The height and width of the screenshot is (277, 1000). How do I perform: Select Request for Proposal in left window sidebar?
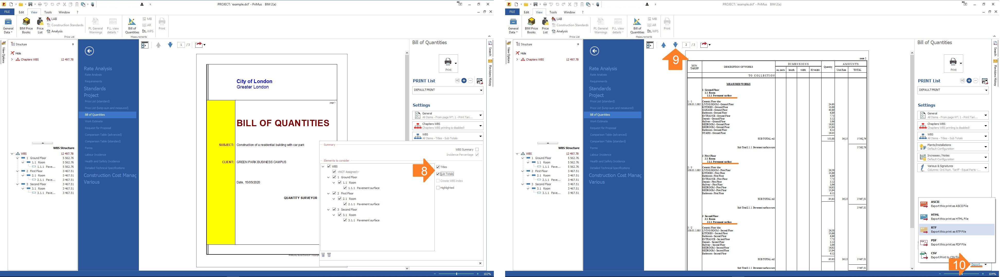(98, 128)
